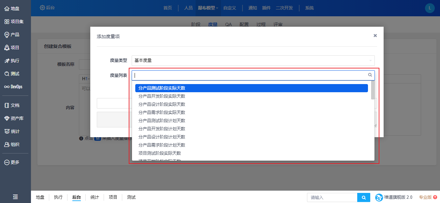The image size is (440, 203).
Task: Open 执行 in the bottom bar
Action: [58, 197]
